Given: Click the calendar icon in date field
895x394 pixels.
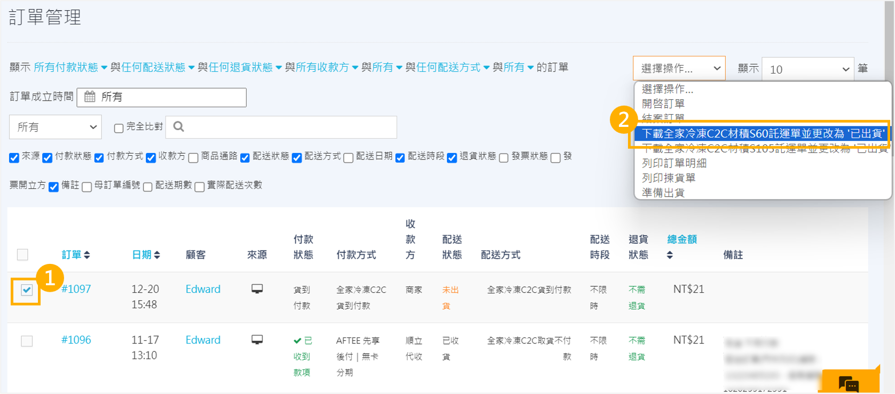Looking at the screenshot, I should pos(90,97).
